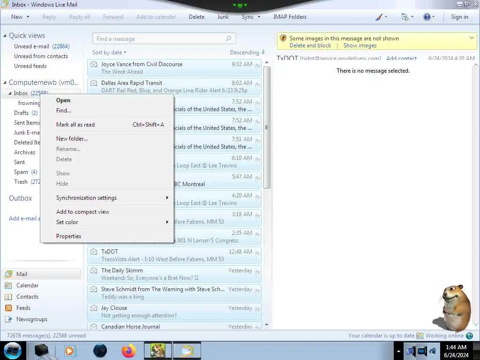Toggle the Descending sort order
This screenshot has width=480, height=360.
[x=247, y=52]
